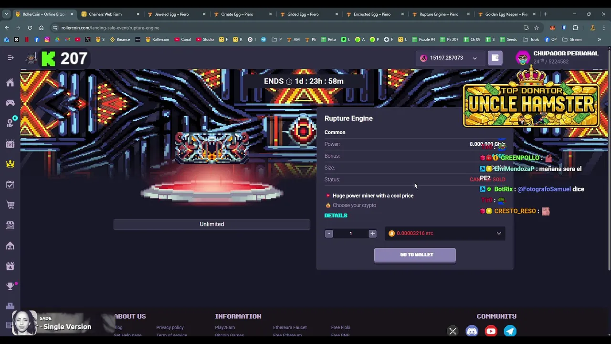Viewport: 611px width, 344px height.
Task: Decrease quantity with minus button
Action: (x=329, y=233)
